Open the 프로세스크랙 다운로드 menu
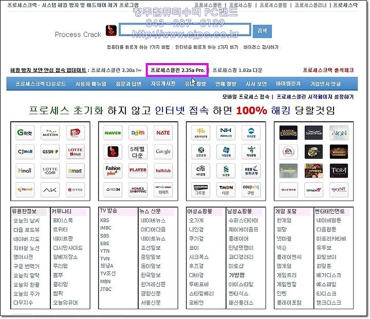Viewport: 370px width, 319px height. tap(41, 84)
